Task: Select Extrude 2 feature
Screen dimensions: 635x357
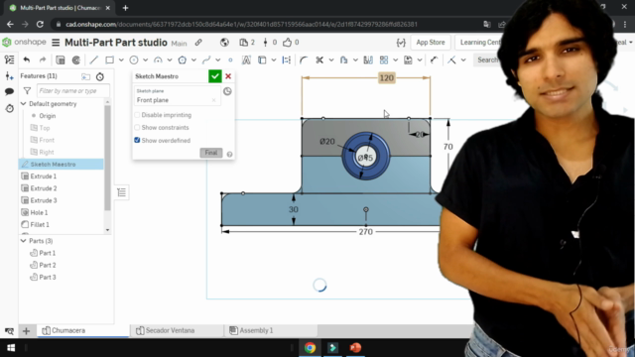Action: [44, 188]
